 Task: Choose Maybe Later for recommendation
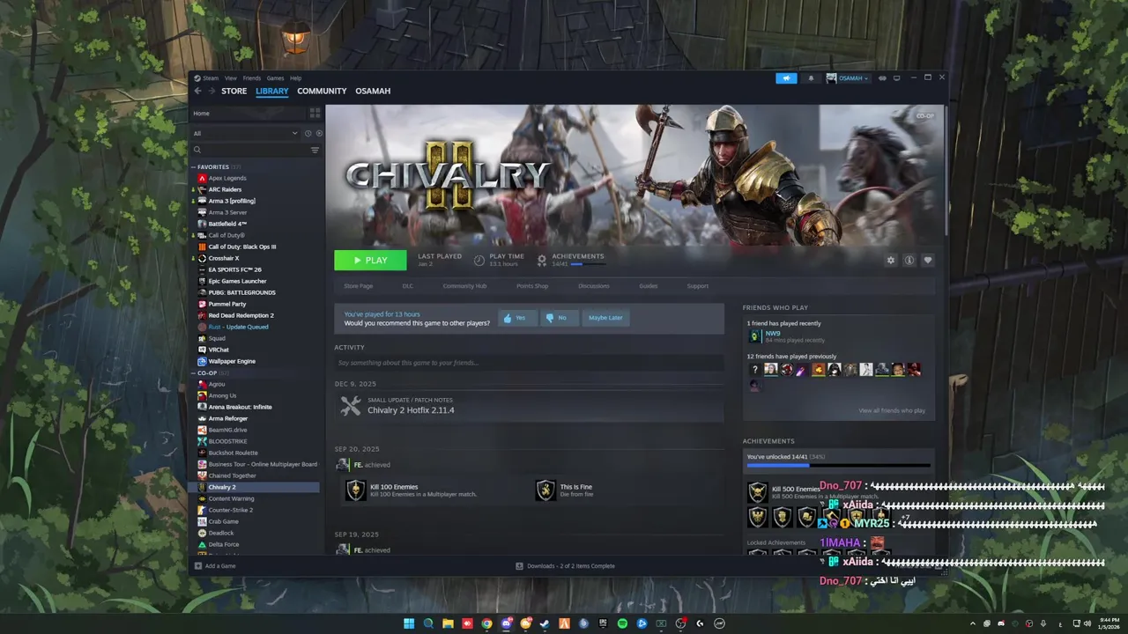[x=605, y=318]
